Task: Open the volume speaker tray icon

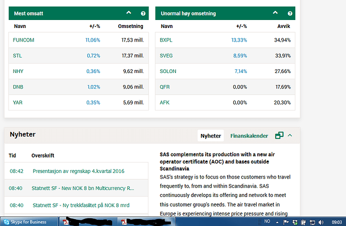Action: 321,222
